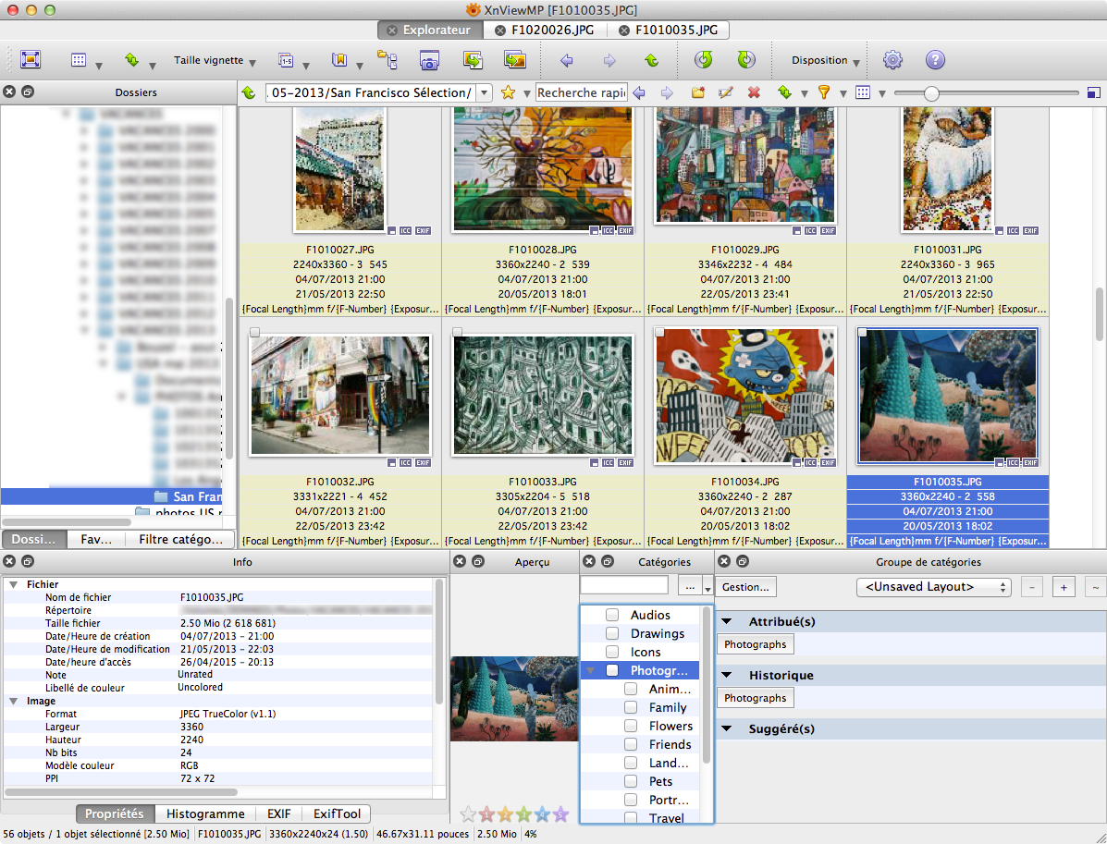The image size is (1107, 844).
Task: Click the blue back arrow in the main toolbar
Action: [566, 61]
